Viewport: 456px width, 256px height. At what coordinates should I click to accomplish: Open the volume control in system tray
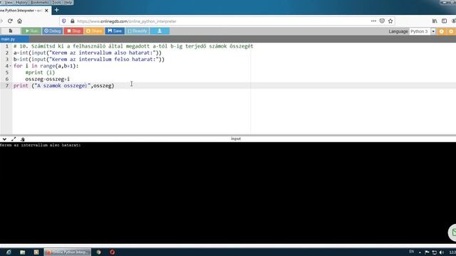pyautogui.click(x=442, y=252)
